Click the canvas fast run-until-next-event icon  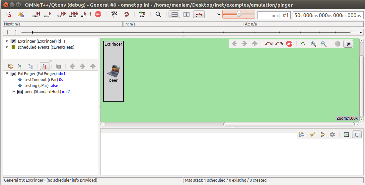(x=279, y=44)
